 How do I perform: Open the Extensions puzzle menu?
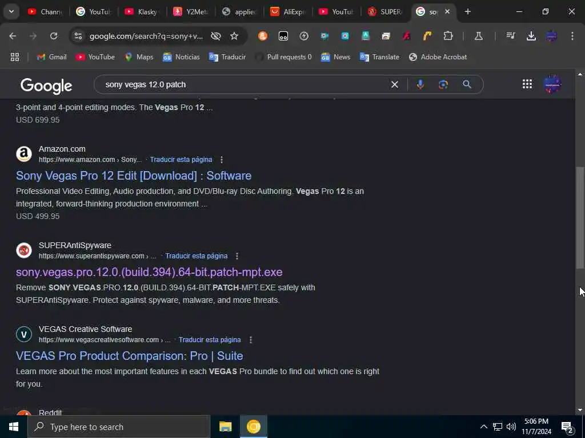(448, 36)
